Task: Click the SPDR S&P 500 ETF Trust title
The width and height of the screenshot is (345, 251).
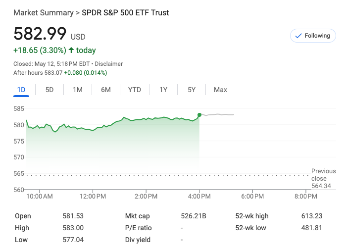Action: pyautogui.click(x=125, y=12)
